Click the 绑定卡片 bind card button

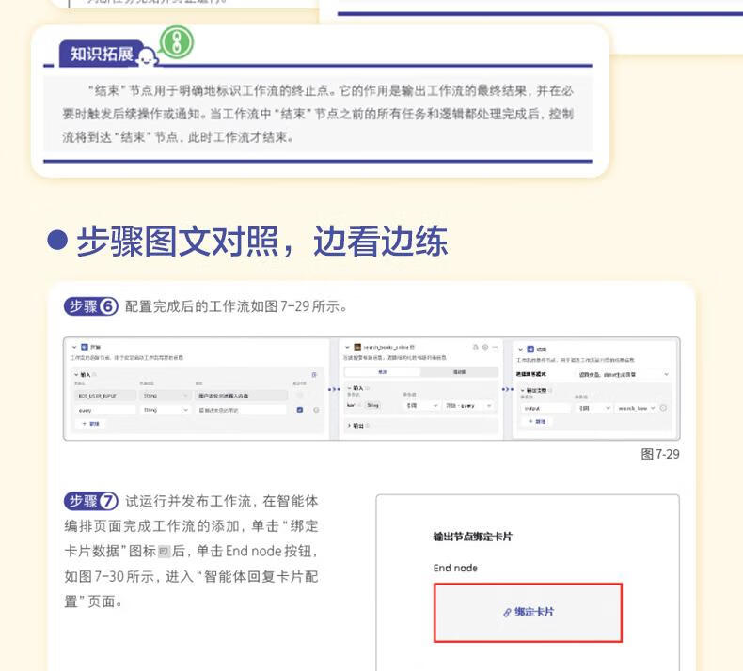coord(528,612)
